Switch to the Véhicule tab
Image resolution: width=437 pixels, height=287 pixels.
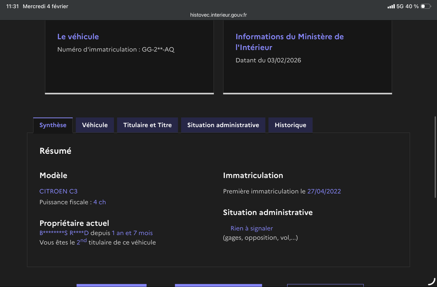coord(95,125)
